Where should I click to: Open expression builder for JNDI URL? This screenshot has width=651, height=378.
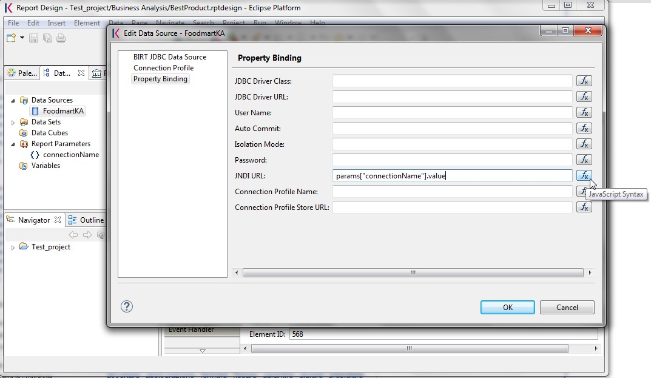584,176
